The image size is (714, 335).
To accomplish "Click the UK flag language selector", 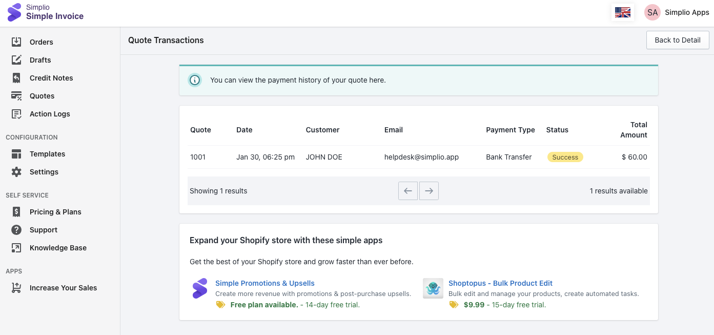I will pos(623,12).
